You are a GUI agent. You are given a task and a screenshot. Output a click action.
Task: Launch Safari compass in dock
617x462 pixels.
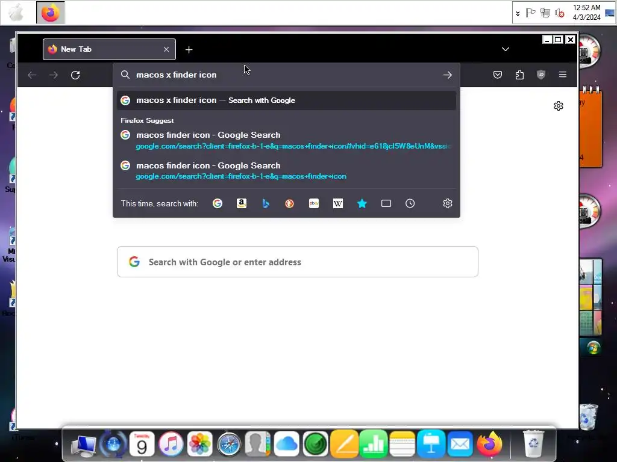229,445
